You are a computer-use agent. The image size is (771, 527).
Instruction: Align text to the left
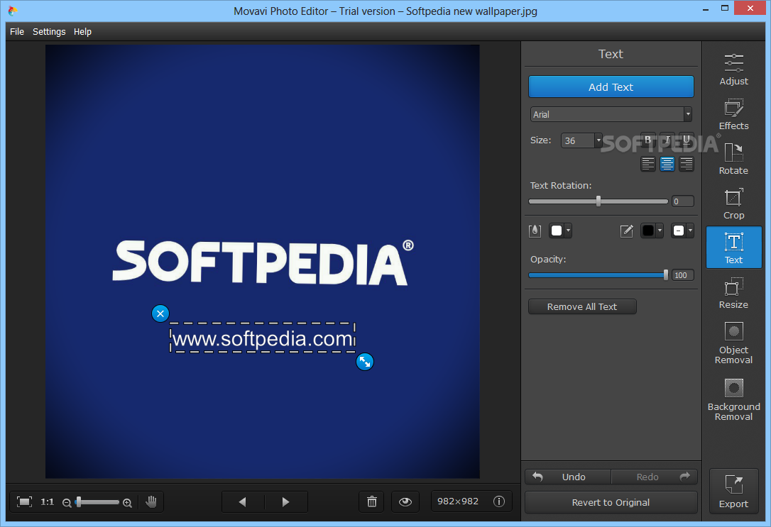[x=648, y=164]
